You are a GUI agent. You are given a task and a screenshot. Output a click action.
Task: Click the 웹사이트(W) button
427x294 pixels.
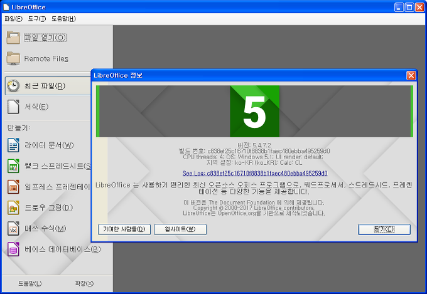(180, 229)
